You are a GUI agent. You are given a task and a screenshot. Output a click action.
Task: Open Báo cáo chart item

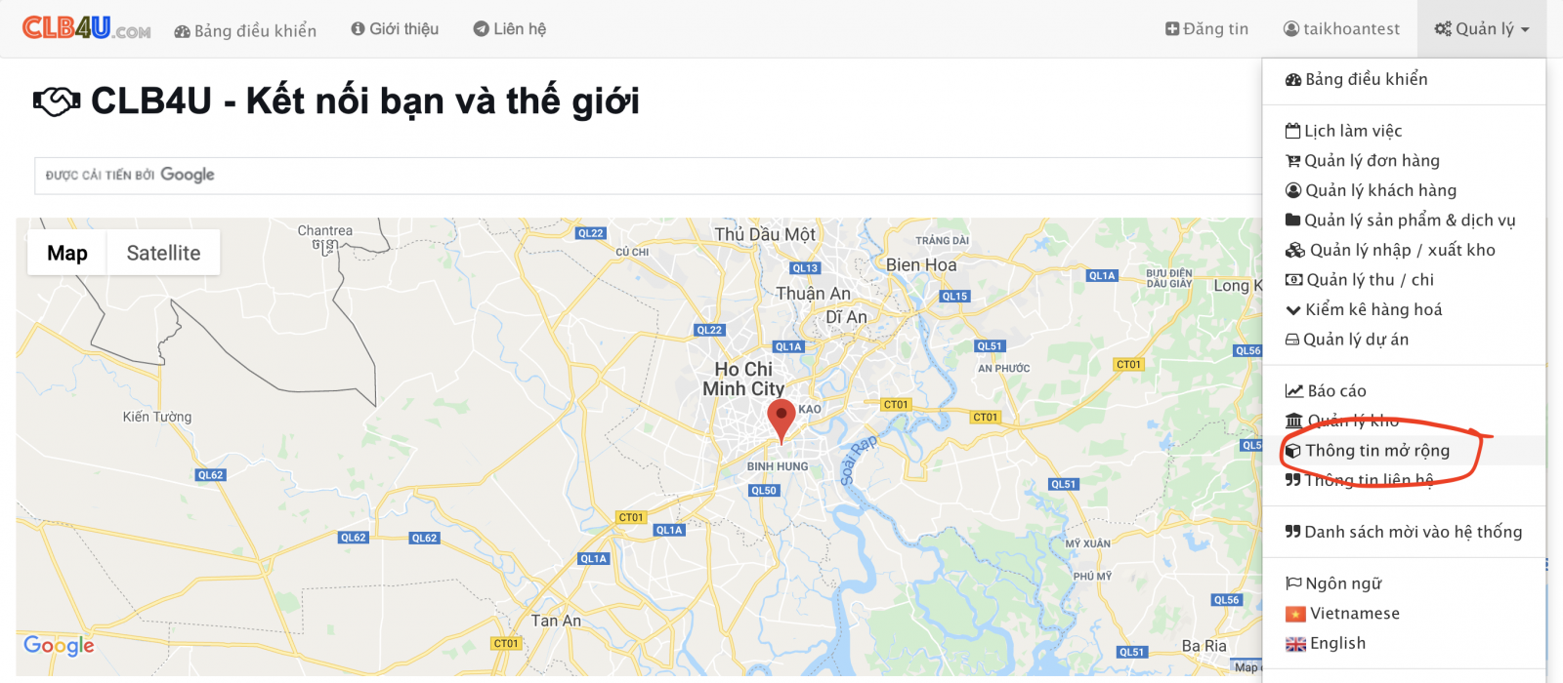pos(1326,391)
